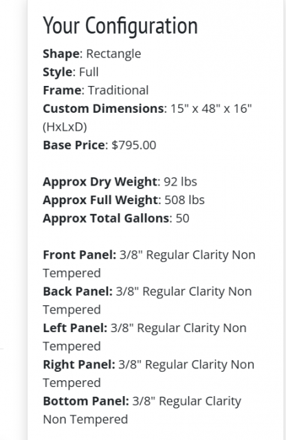Select the Non Tempered text under Bottom Panel
This screenshot has width=286, height=440.
(85, 419)
